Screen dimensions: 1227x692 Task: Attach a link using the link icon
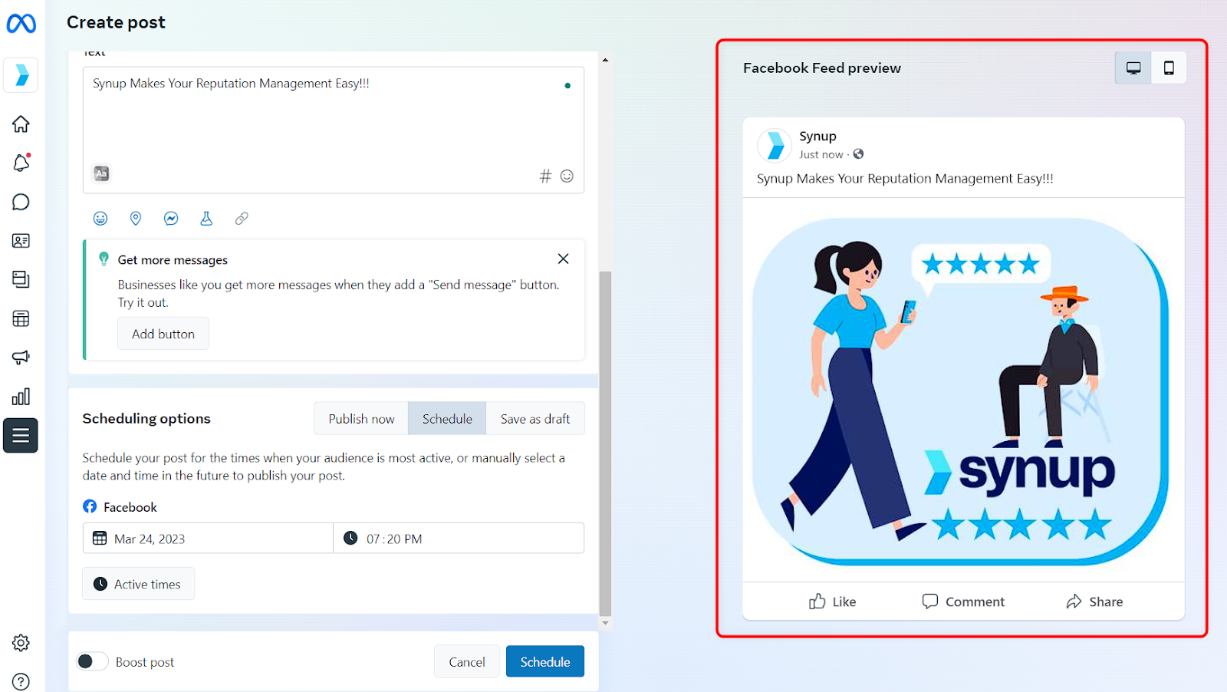point(241,218)
